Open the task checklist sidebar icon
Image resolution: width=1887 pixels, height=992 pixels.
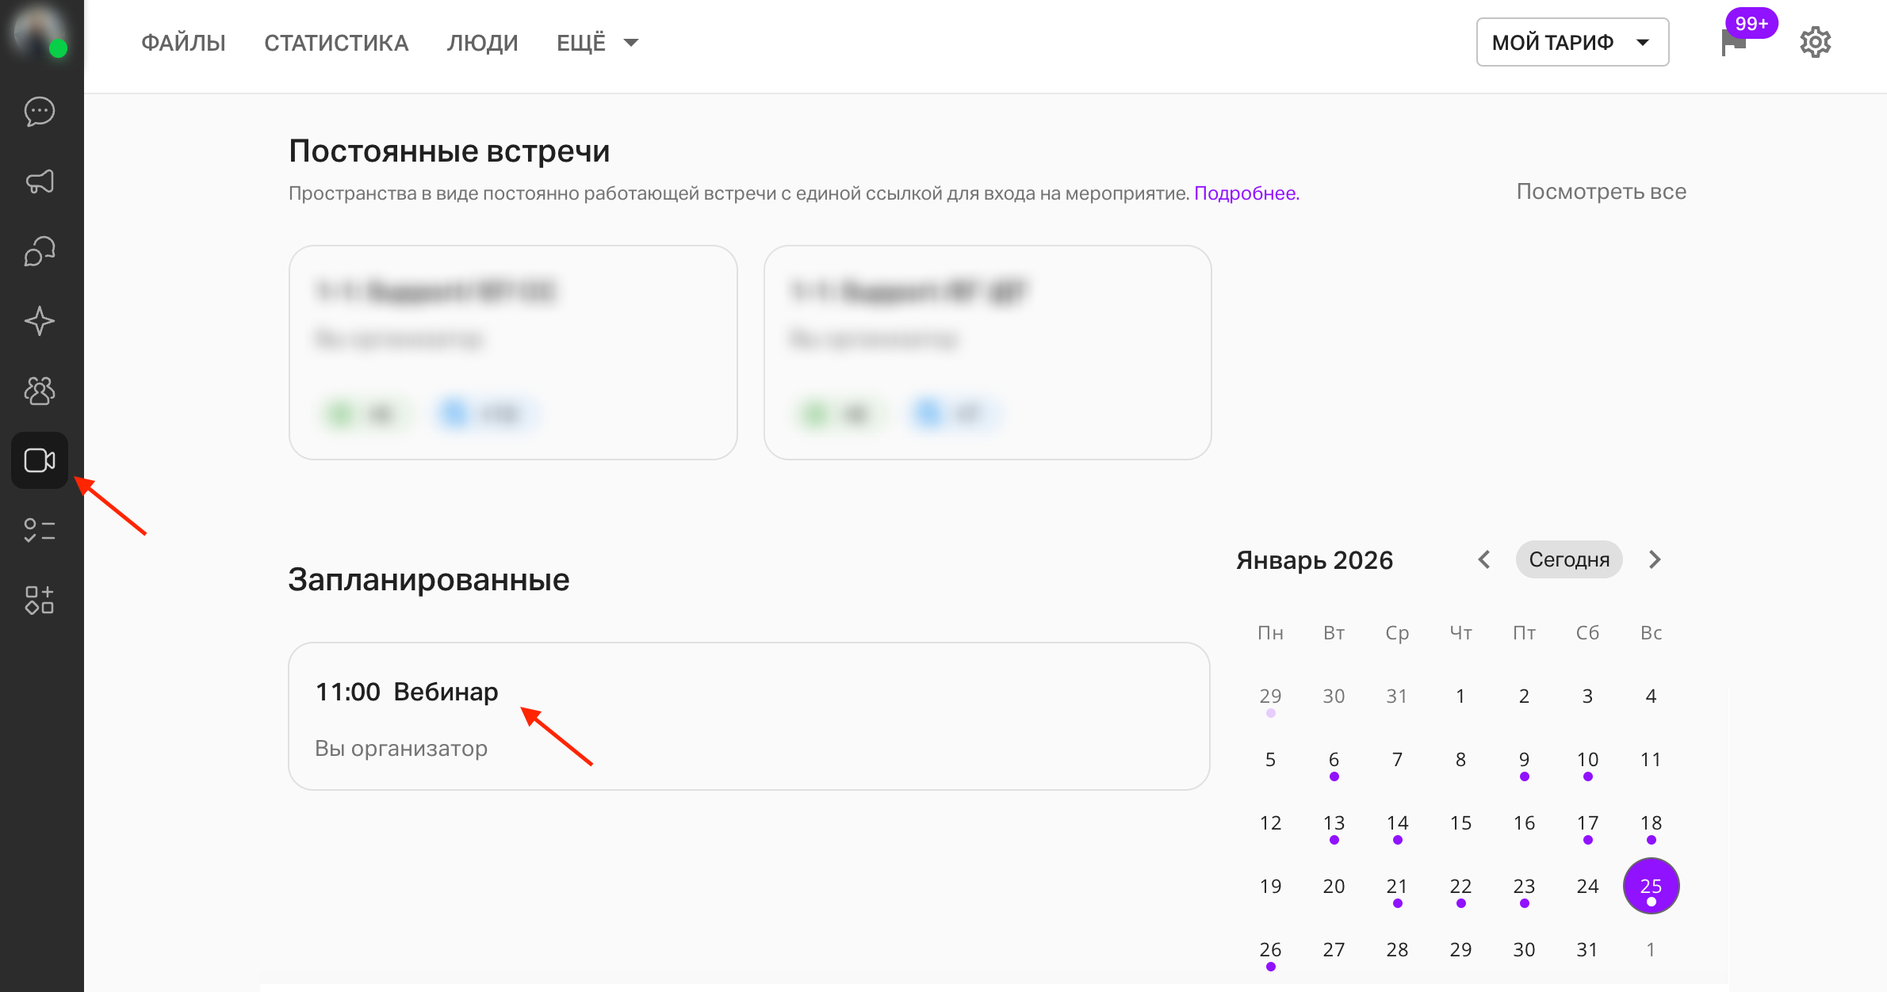pos(40,530)
